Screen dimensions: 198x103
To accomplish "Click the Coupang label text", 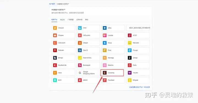I will (111, 73).
